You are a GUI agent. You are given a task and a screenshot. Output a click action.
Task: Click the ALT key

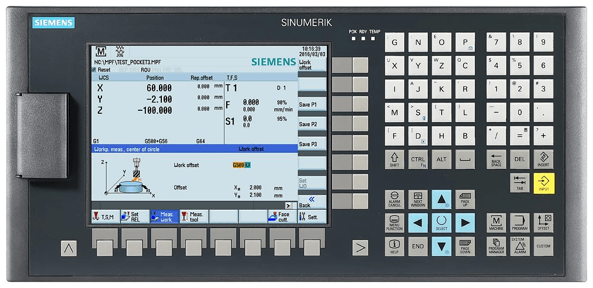coord(441,159)
